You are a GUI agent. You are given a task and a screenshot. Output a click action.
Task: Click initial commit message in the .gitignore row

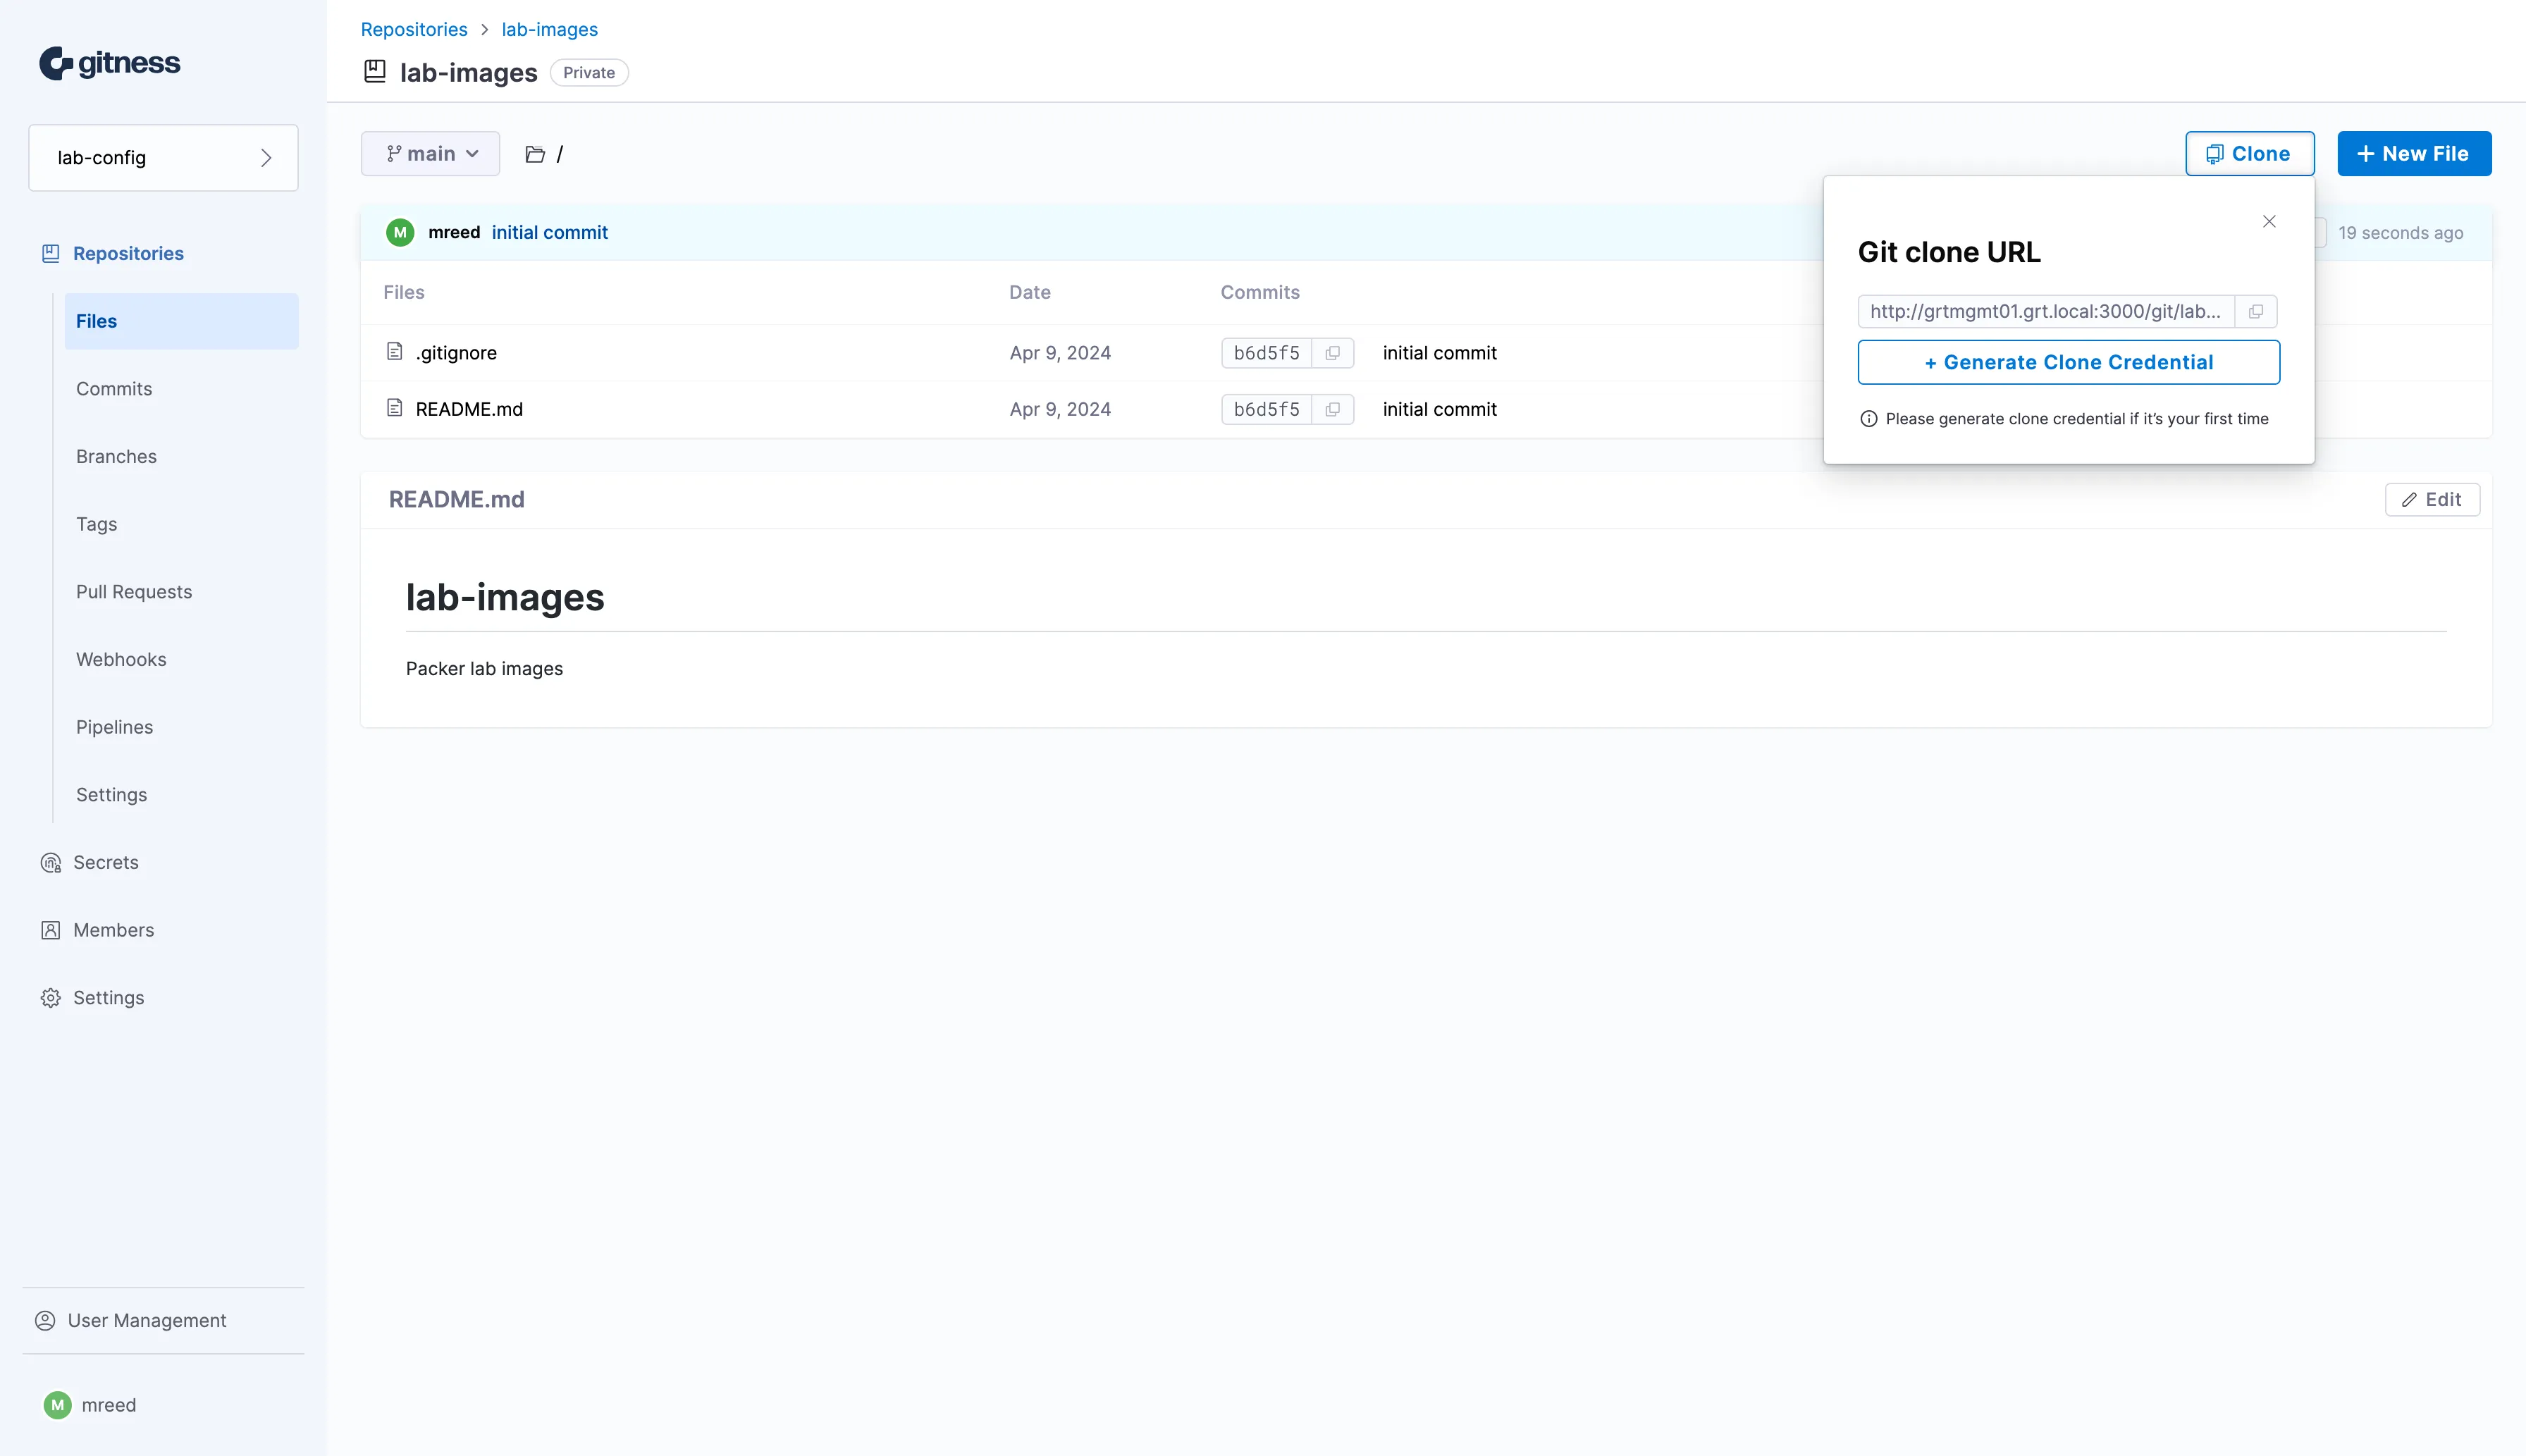coord(1439,353)
